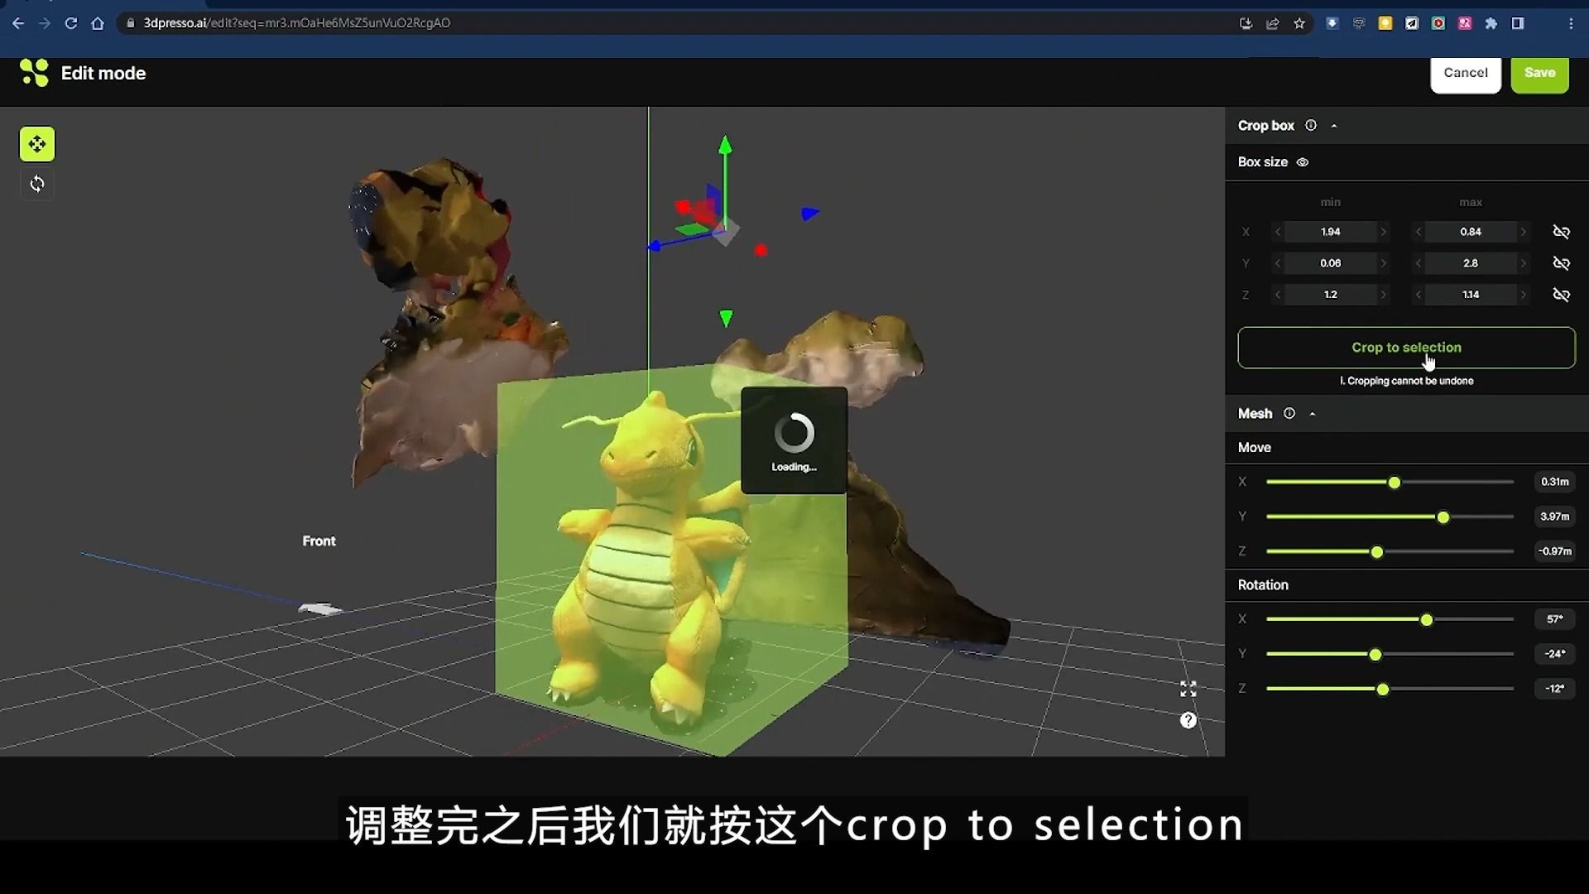The height and width of the screenshot is (894, 1589).
Task: Click the browser share icon
Action: [1273, 23]
